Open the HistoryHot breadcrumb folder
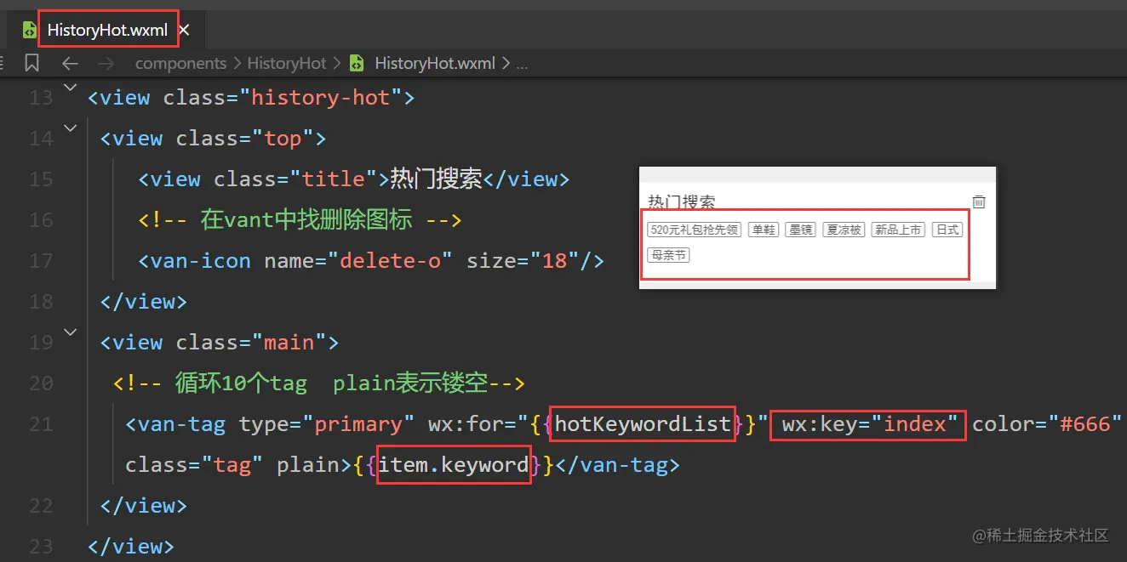Image resolution: width=1127 pixels, height=562 pixels. tap(287, 63)
